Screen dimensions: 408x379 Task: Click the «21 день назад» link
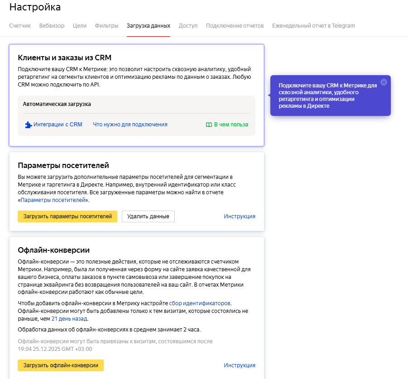pos(69,319)
